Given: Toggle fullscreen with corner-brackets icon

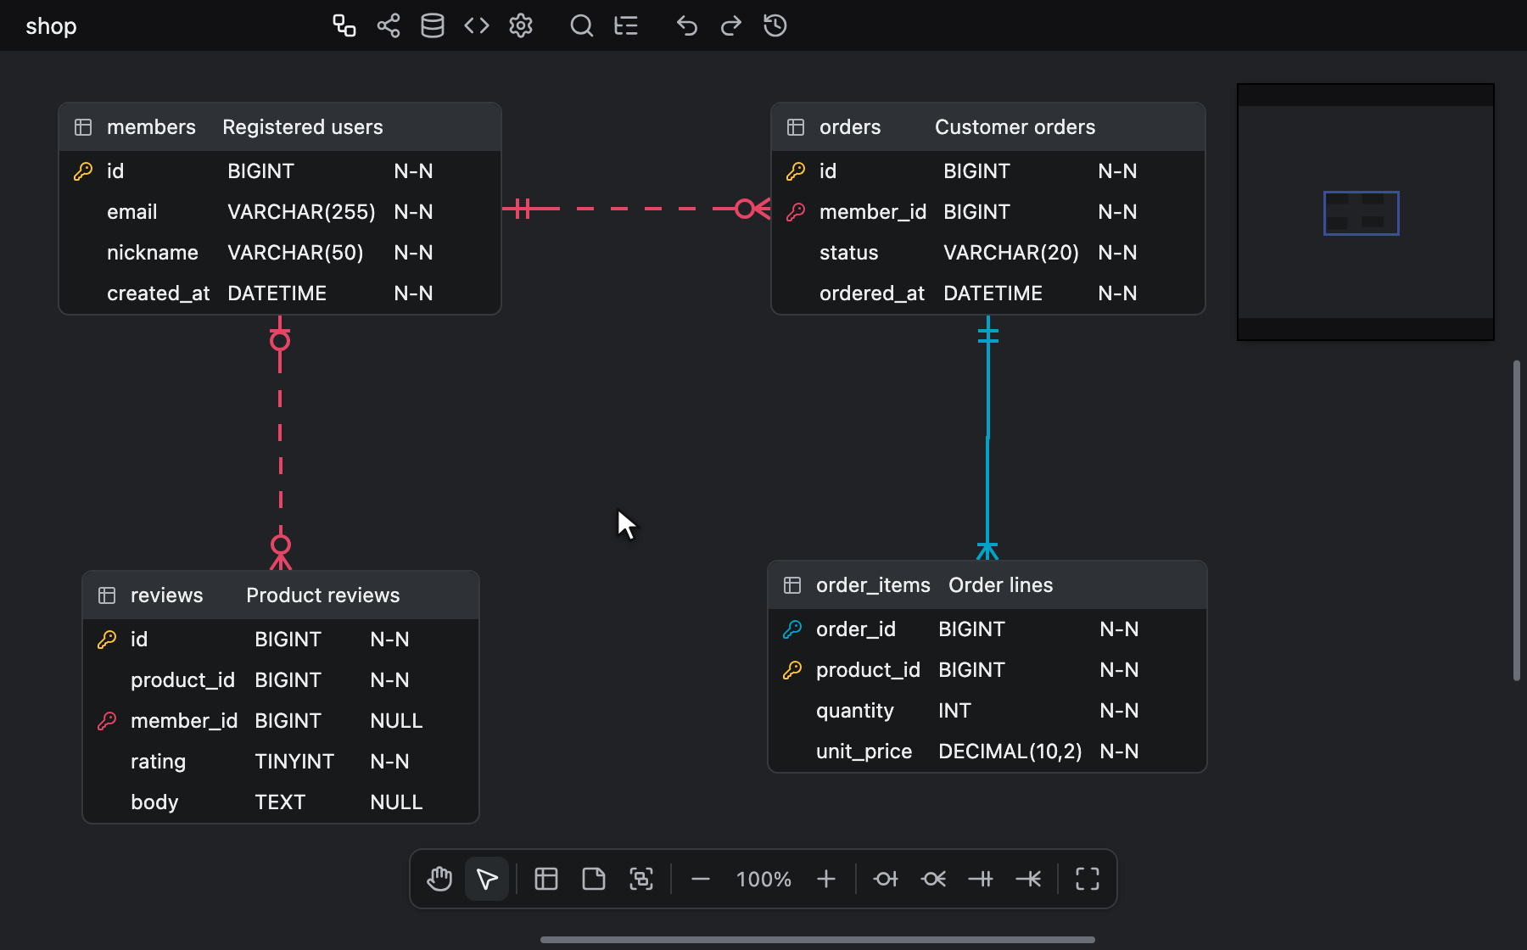Looking at the screenshot, I should pos(1088,879).
